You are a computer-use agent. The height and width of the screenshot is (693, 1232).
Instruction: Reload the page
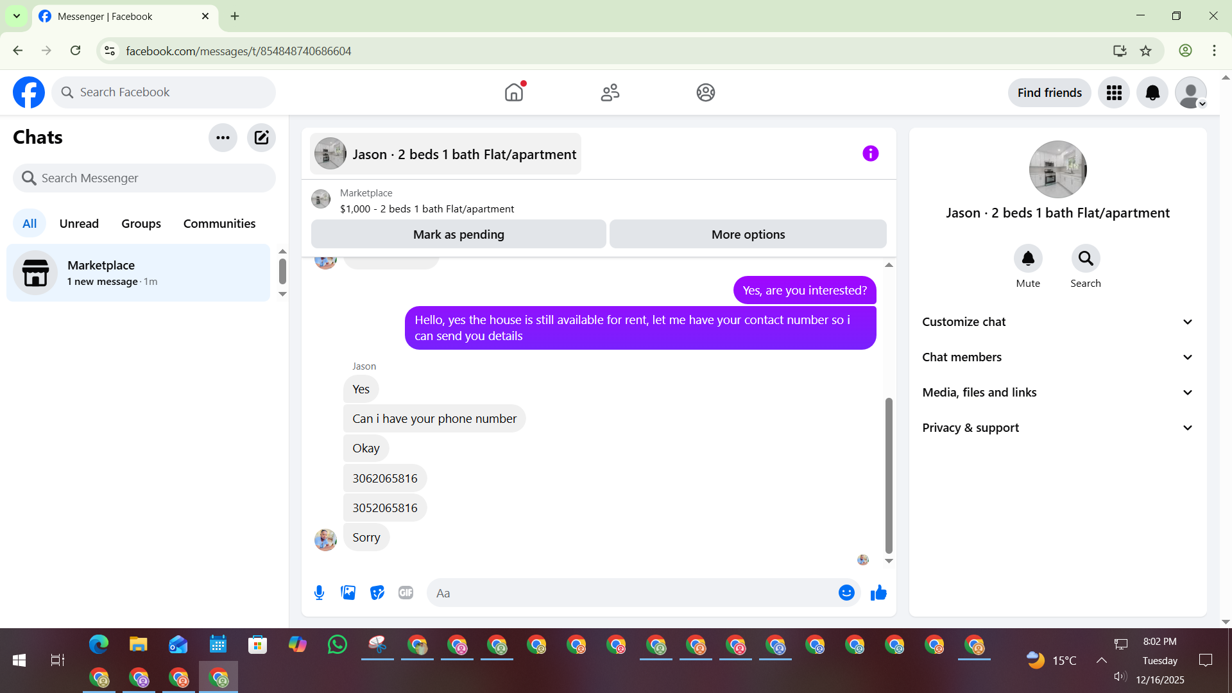76,51
